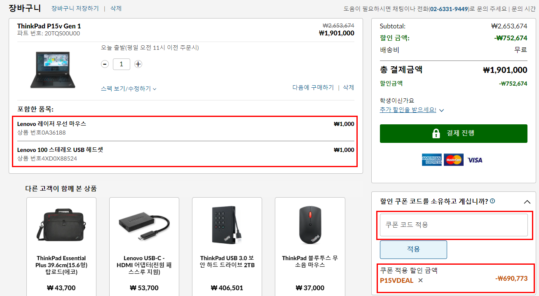Click the ₩ 43,700 price
Screen dimensions: 539x296
tap(61, 288)
